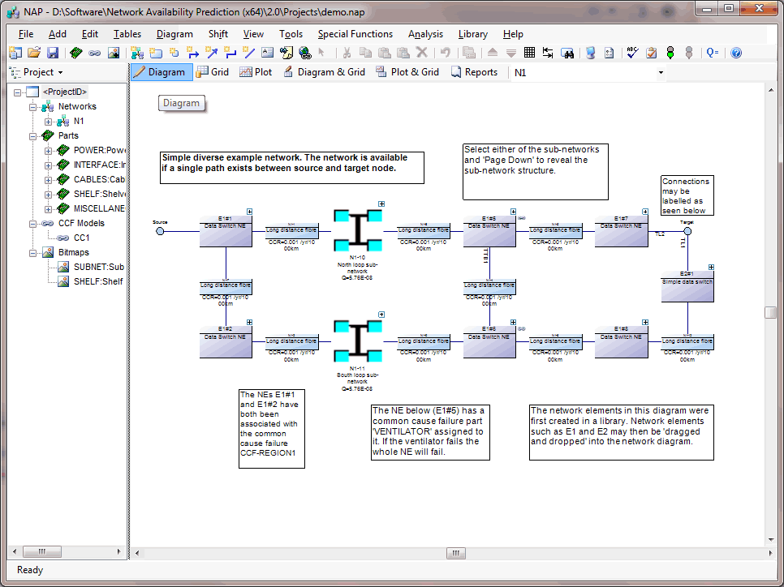The width and height of the screenshot is (784, 587).
Task: Expand the POWER parts tree node
Action: tap(49, 150)
